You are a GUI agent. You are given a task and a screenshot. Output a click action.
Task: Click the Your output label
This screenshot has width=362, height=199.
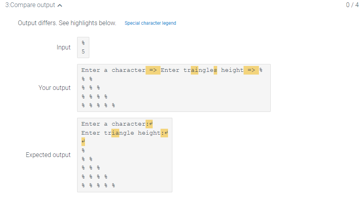54,88
